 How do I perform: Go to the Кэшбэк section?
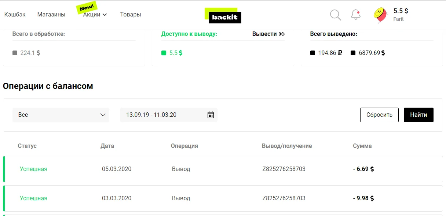pos(15,15)
